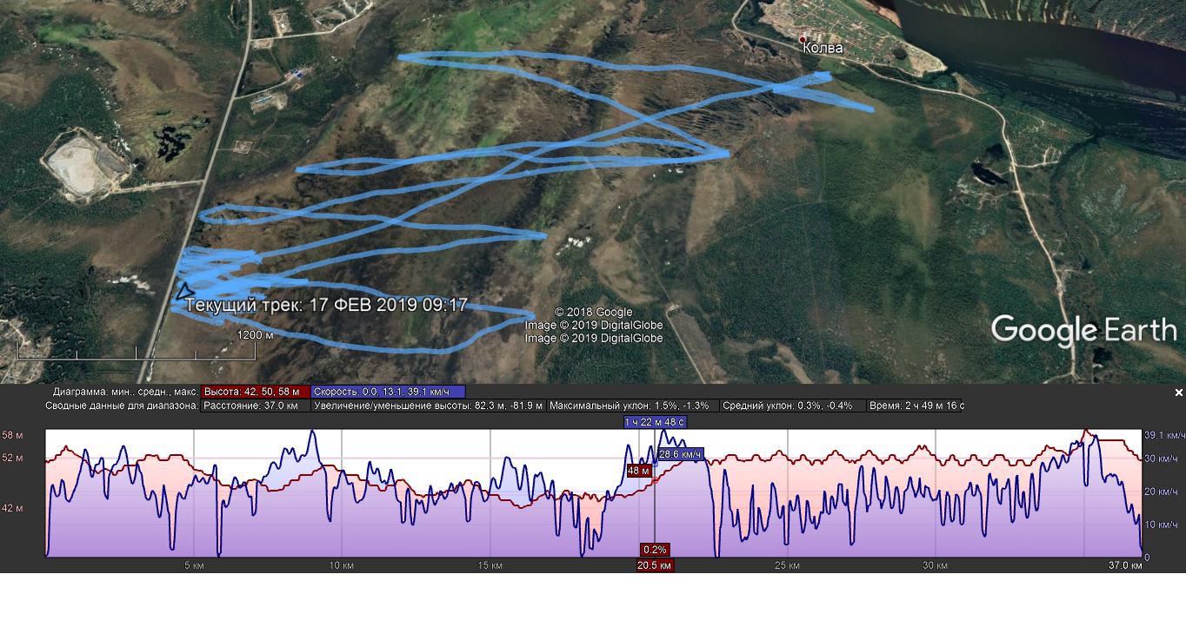Click the 0.2% slope indicator
This screenshot has height=627, width=1186.
coord(654,550)
